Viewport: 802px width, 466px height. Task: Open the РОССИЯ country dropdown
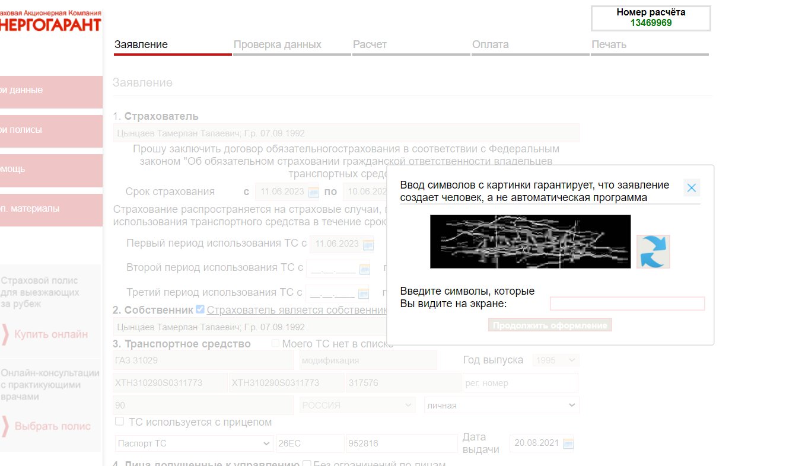[358, 405]
